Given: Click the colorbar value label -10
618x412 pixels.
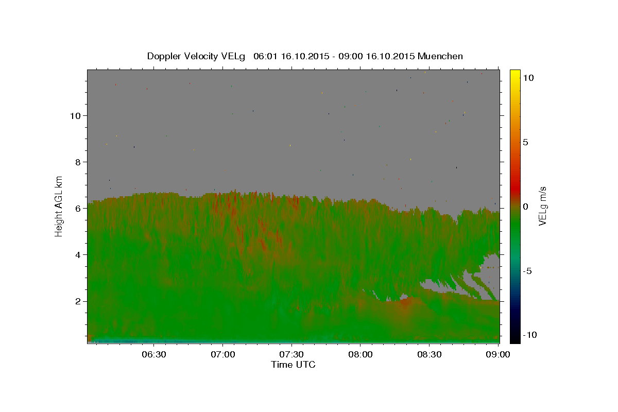Looking at the screenshot, I should coord(529,335).
